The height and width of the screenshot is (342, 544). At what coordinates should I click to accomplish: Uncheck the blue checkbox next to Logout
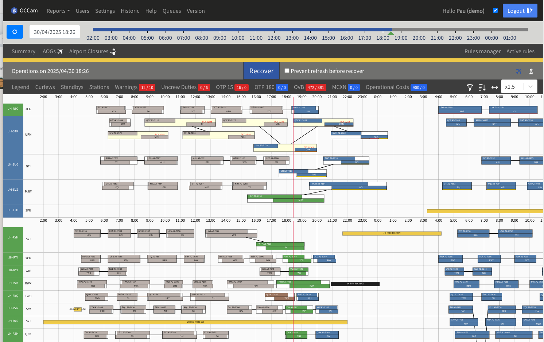[x=495, y=11]
